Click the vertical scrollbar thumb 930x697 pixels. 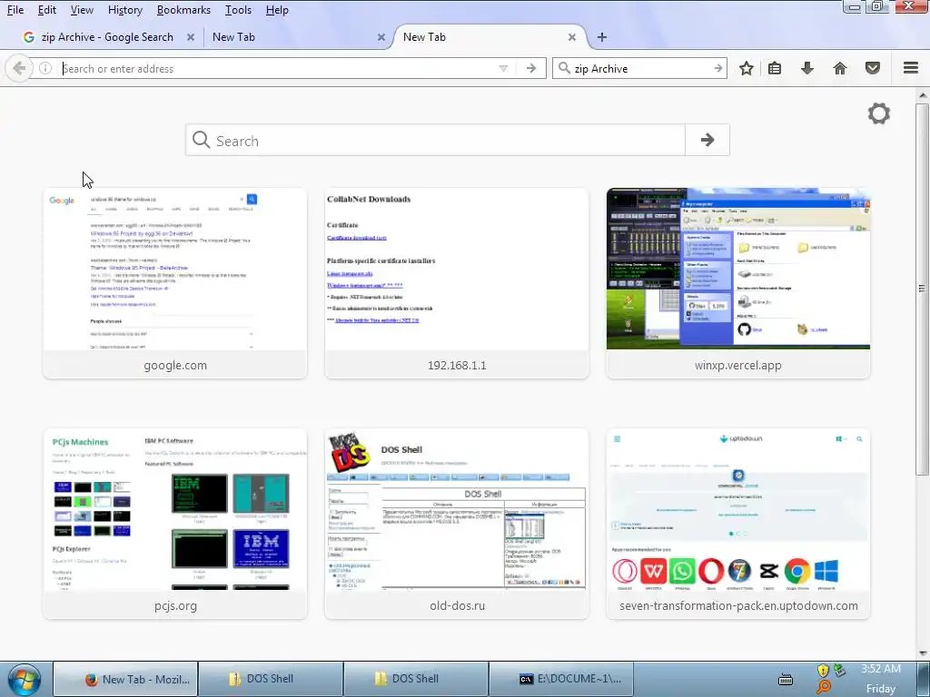coord(923,290)
